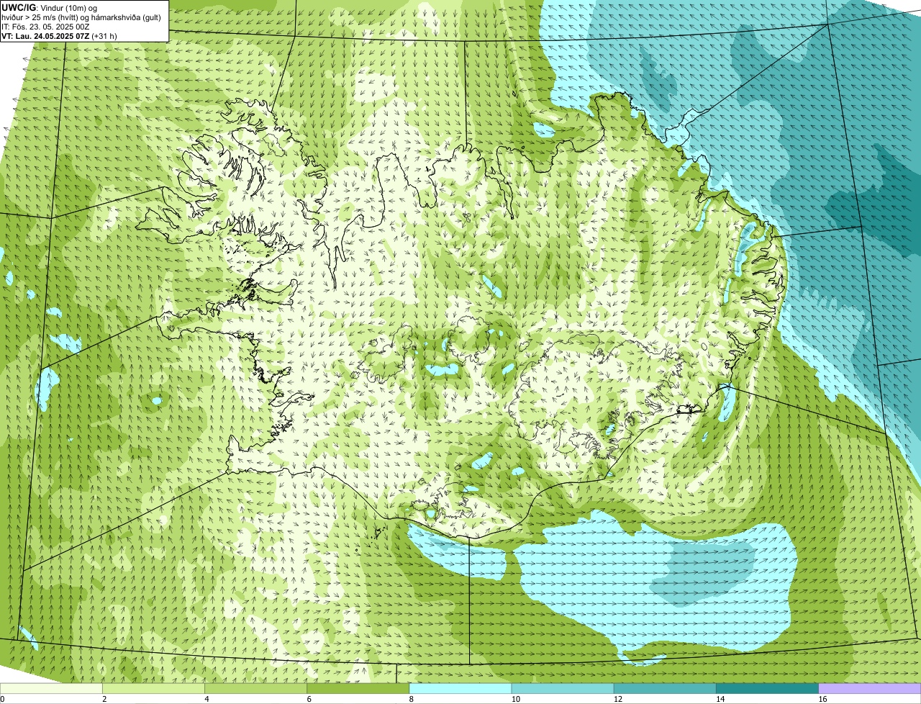Click the 4–6 m/s medium green legend swatch
Viewport: 921px width, 704px height.
[256, 688]
